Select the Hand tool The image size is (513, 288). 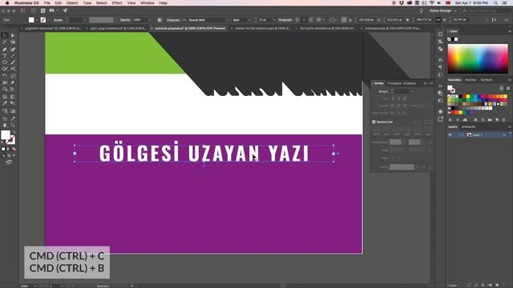click(5, 125)
